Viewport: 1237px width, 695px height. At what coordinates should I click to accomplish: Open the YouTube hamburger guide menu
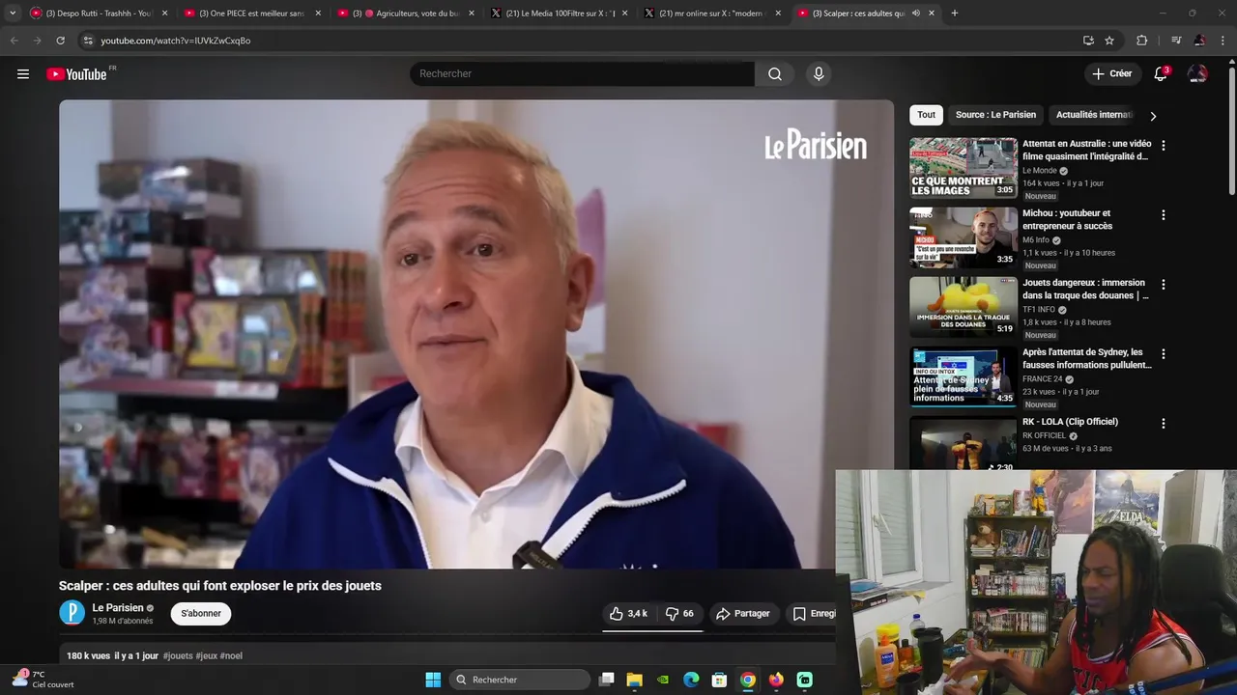(x=23, y=73)
